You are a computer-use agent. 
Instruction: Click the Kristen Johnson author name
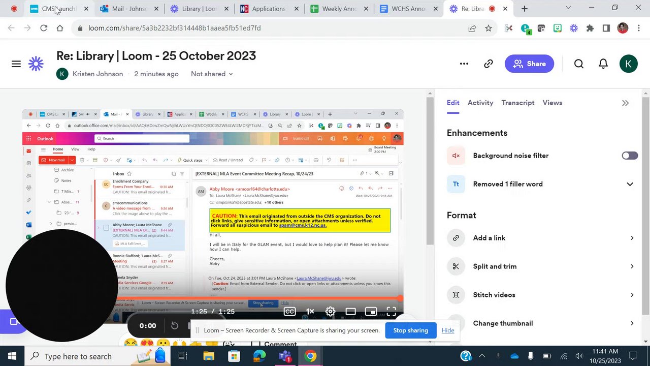97,74
